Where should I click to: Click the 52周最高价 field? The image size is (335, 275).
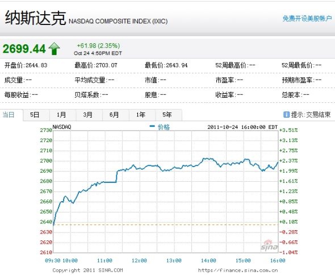(235, 65)
